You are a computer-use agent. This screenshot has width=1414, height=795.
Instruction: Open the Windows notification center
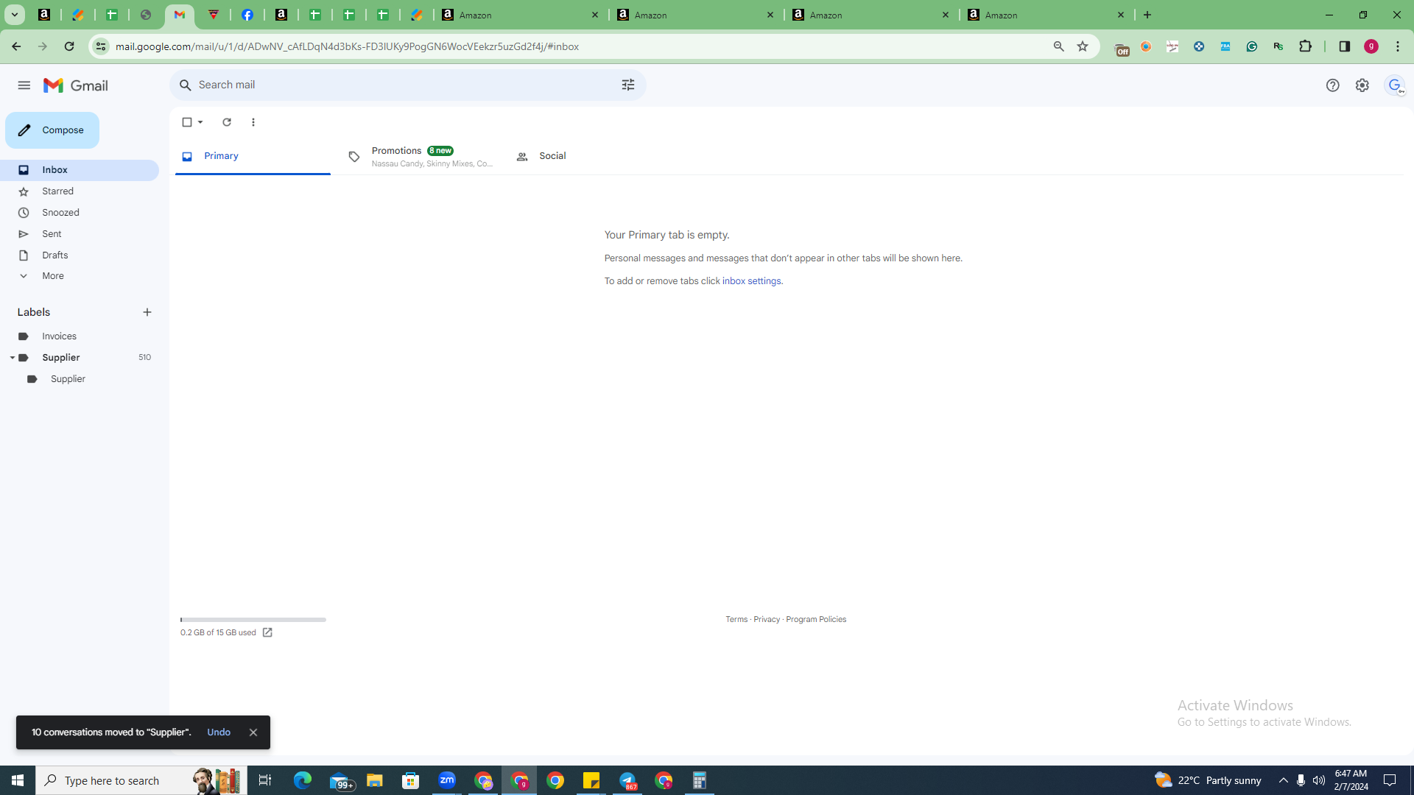[x=1390, y=780]
